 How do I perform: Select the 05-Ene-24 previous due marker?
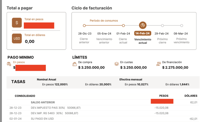(104, 26)
